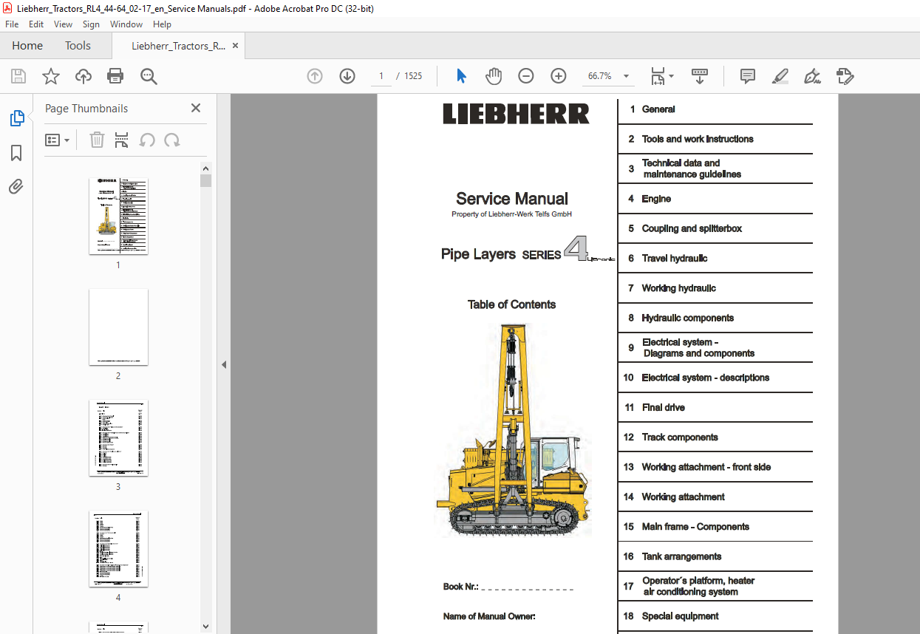This screenshot has height=634, width=920.
Task: Click the Send file stamp icon
Action: click(845, 76)
